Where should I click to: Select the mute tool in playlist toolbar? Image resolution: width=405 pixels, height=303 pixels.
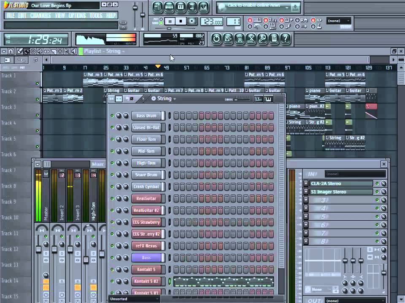[40, 51]
